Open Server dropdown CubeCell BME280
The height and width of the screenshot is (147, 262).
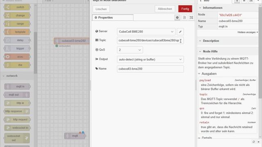click(146, 32)
